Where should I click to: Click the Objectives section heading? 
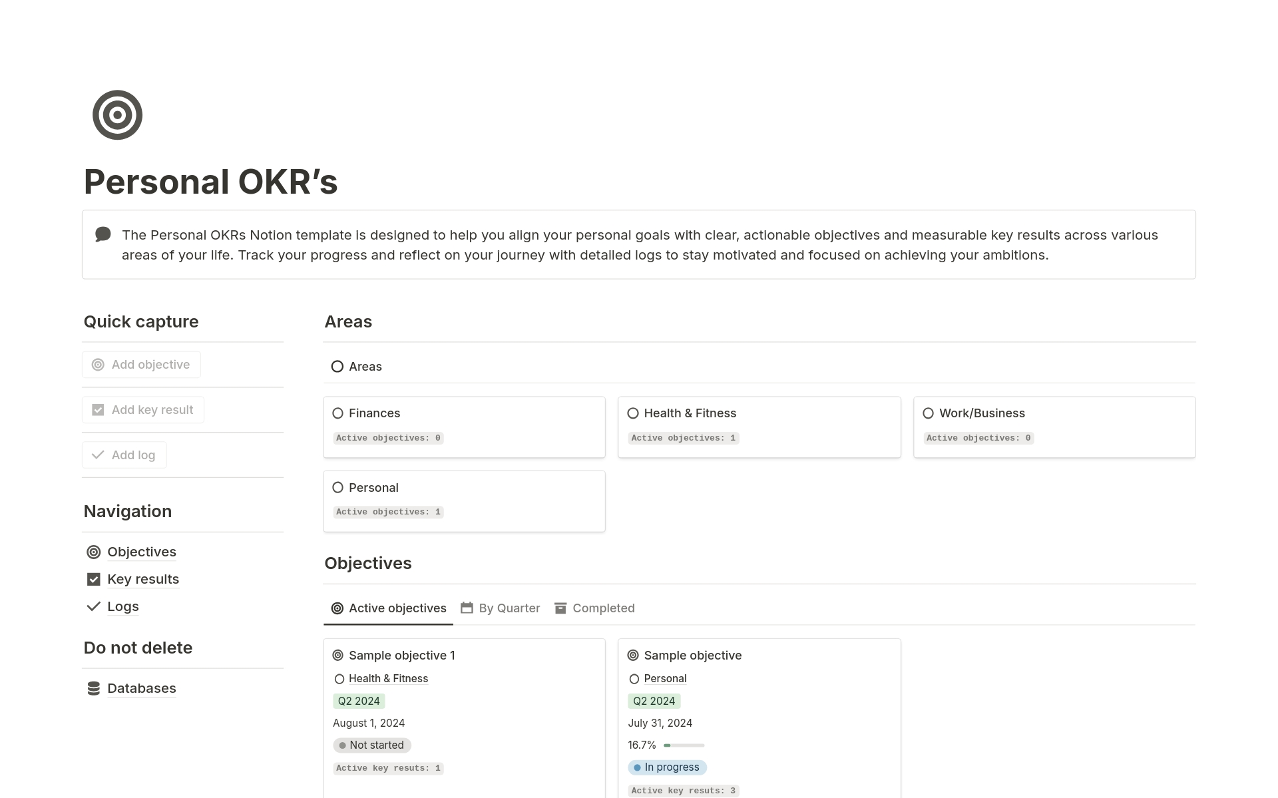(x=368, y=563)
